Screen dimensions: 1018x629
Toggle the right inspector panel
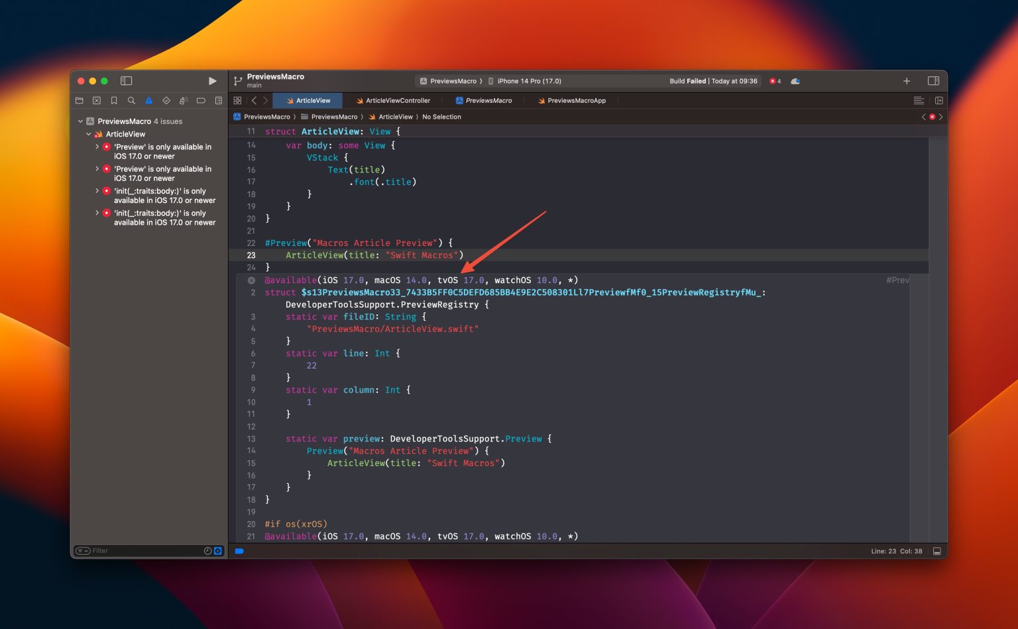point(934,80)
